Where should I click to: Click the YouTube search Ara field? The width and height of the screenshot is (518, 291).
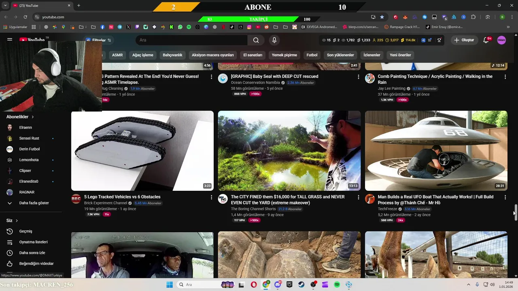coord(191,40)
